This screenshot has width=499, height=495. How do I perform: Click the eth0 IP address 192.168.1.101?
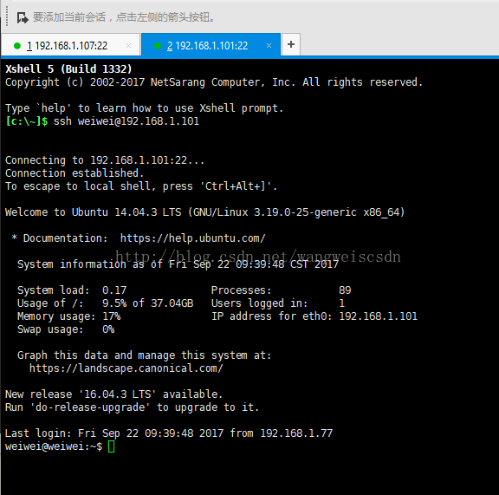pos(378,316)
